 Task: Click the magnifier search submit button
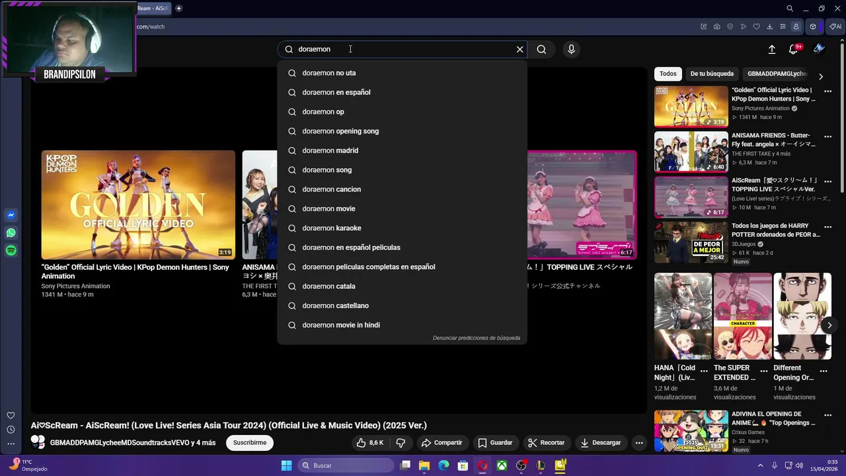541,49
